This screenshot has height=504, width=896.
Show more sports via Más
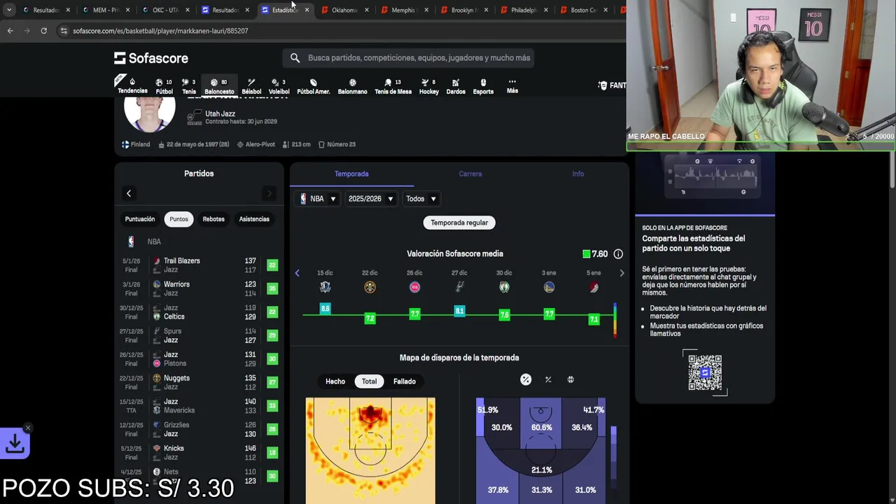click(x=512, y=85)
